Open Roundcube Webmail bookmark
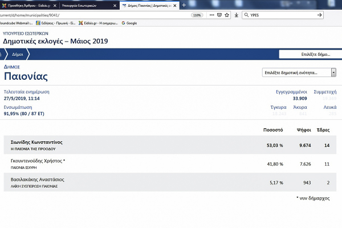The height and width of the screenshot is (228, 342). pos(15,23)
